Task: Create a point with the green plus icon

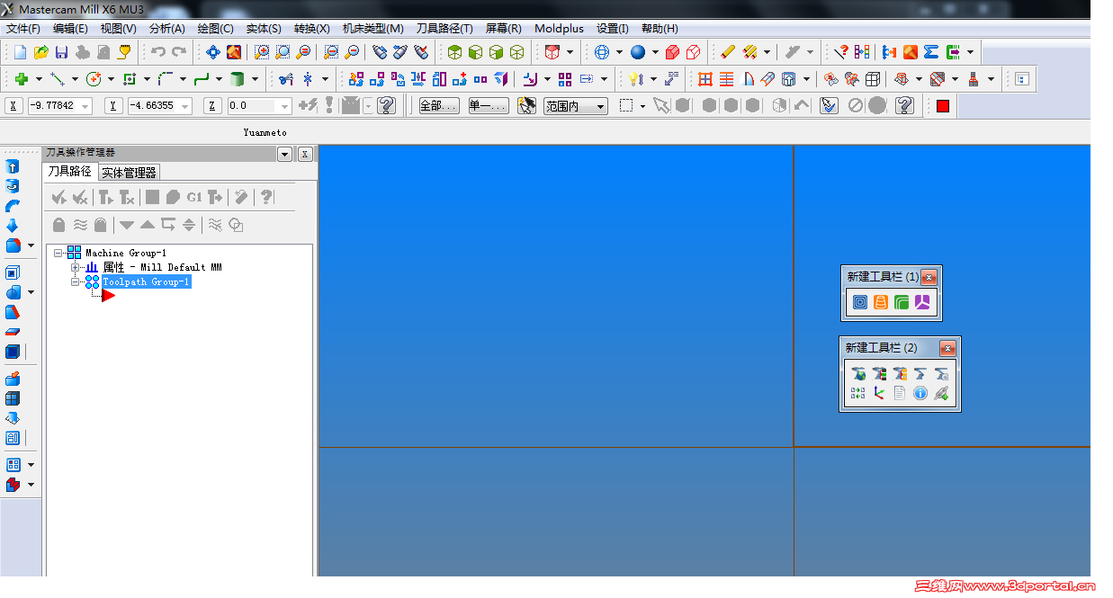Action: [22, 79]
